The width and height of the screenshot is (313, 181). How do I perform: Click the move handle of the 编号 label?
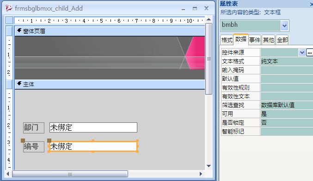[x=23, y=140]
